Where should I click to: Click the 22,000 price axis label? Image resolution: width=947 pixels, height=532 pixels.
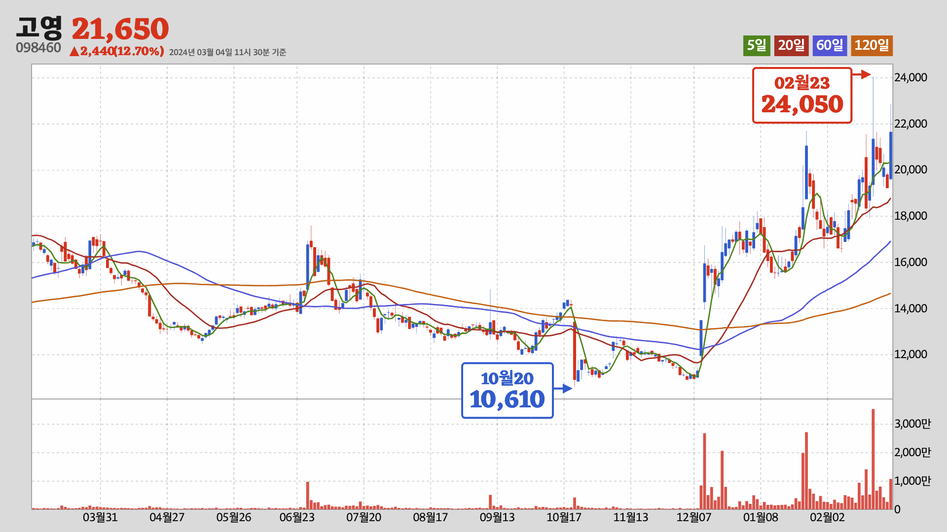click(x=911, y=124)
